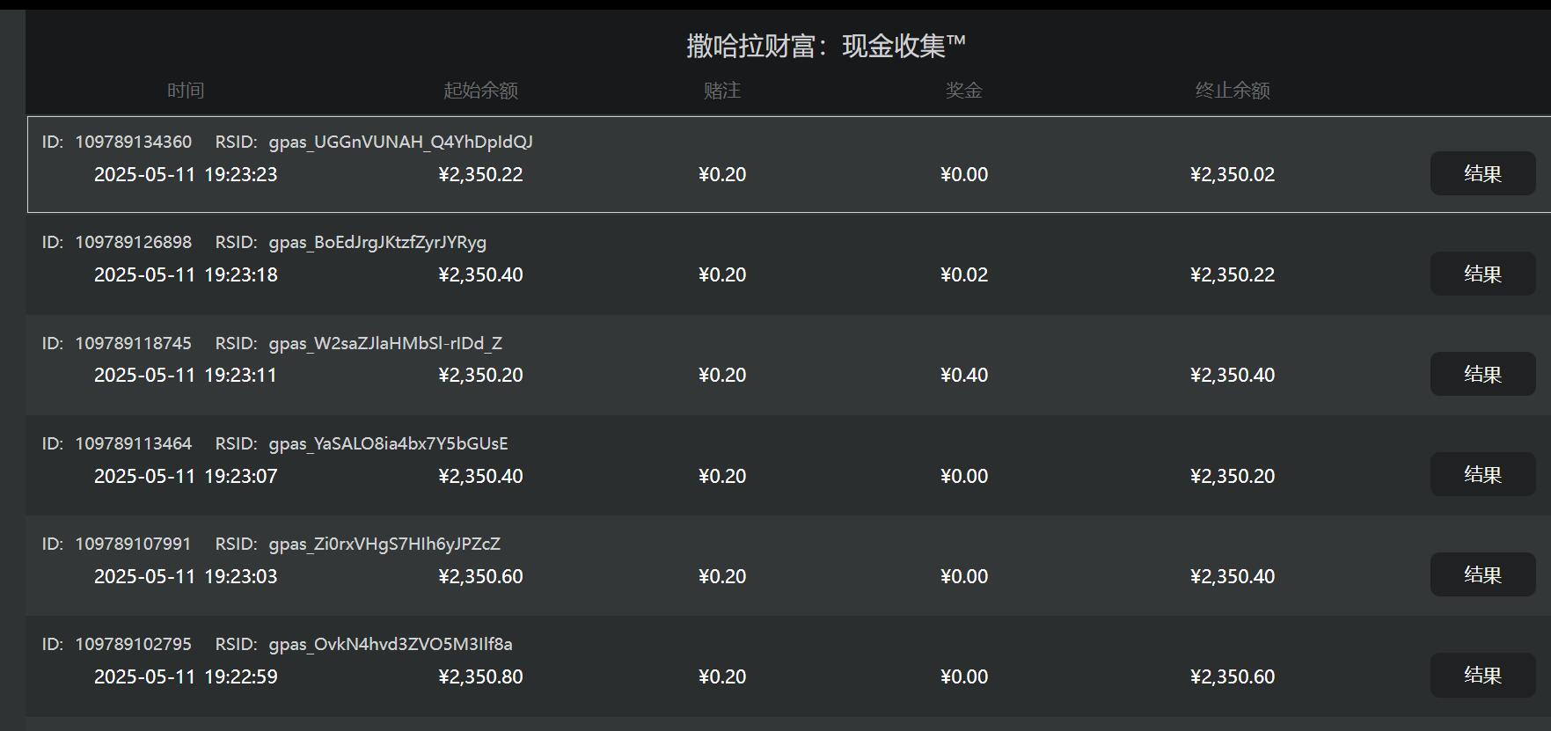
Task: Click the 赌注 column header
Action: coord(723,89)
